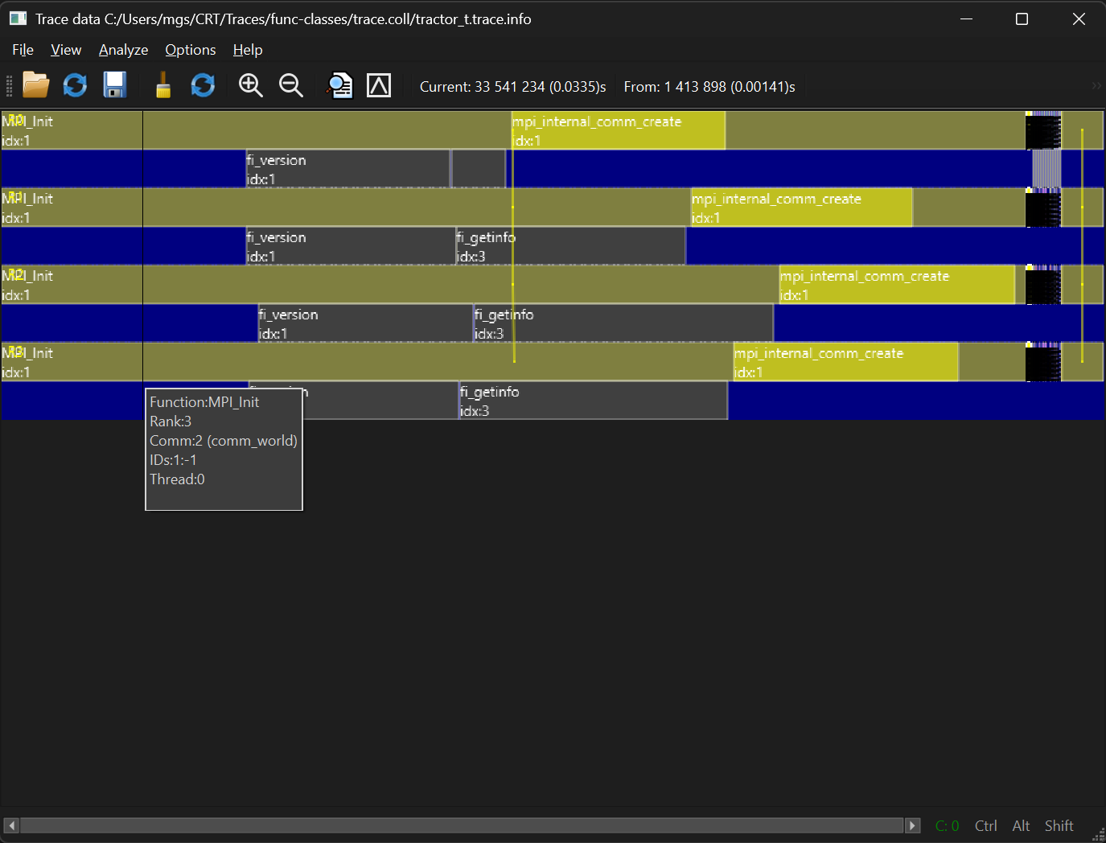Click the first blue reload arrows icon
The width and height of the screenshot is (1106, 843).
click(76, 84)
